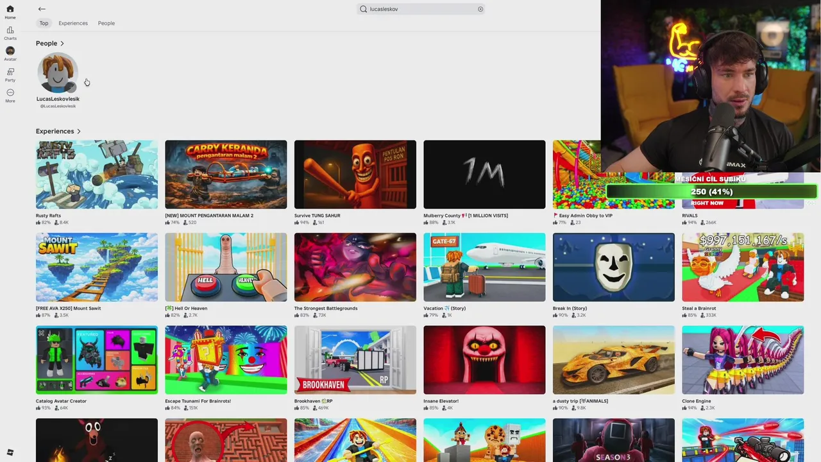This screenshot has width=821, height=462.
Task: Open the Mount Sawit thumbnail
Action: 97,267
